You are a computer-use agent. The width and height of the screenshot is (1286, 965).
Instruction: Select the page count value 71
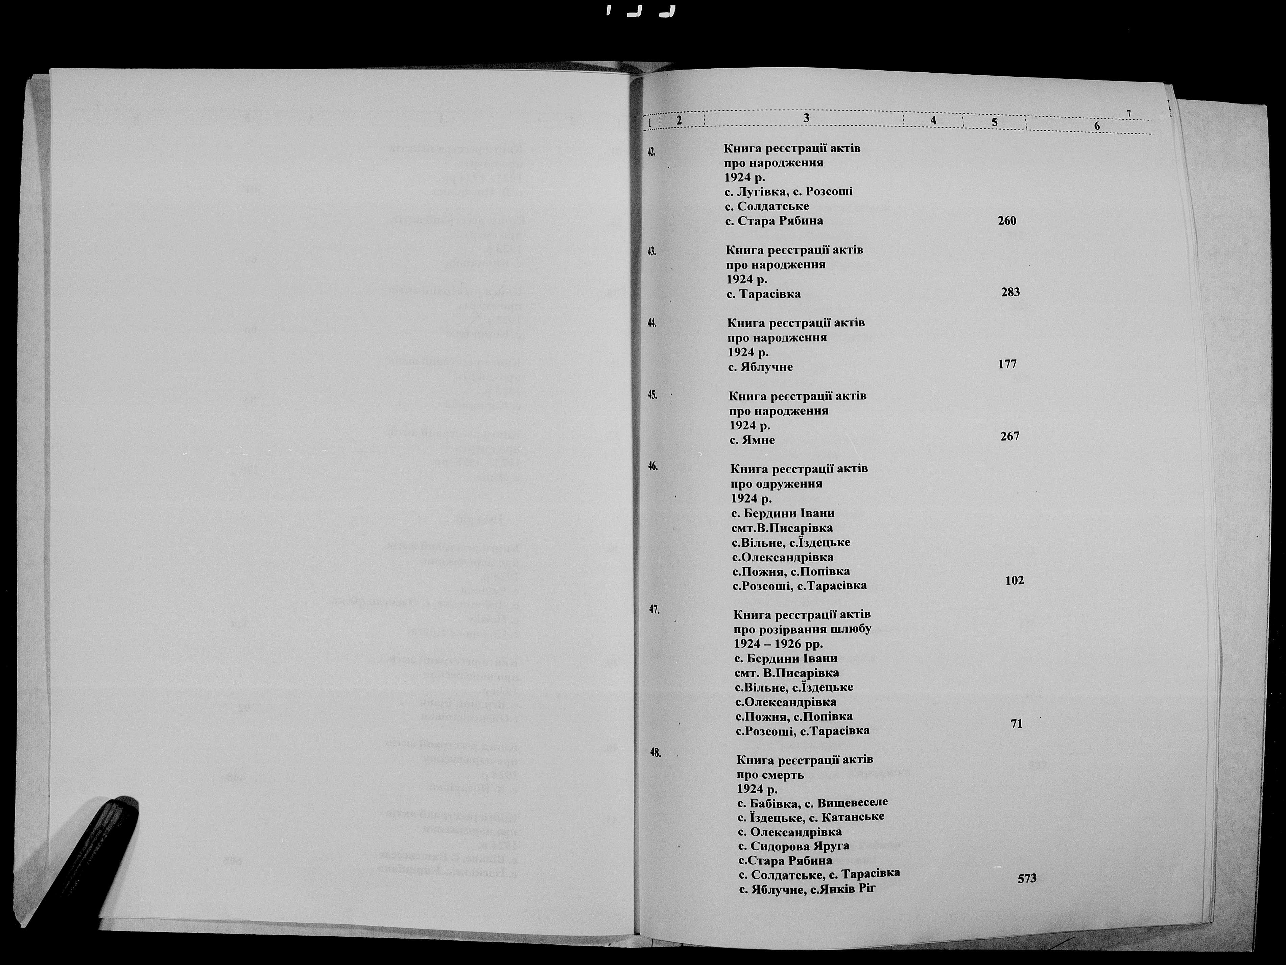click(x=1017, y=724)
